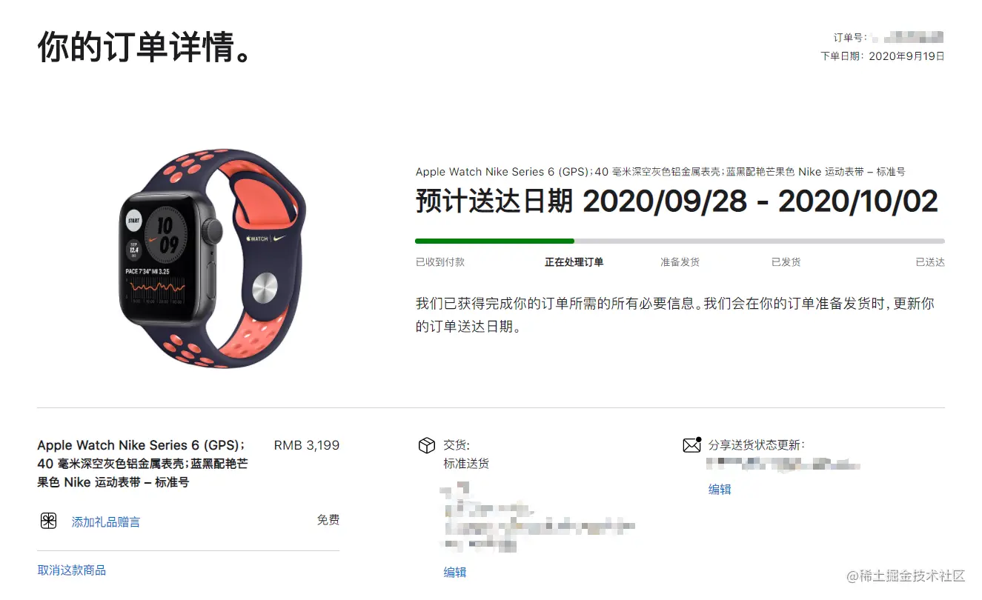Select the 已收到付款 progress step
This screenshot has height=600, width=982.
pos(440,262)
